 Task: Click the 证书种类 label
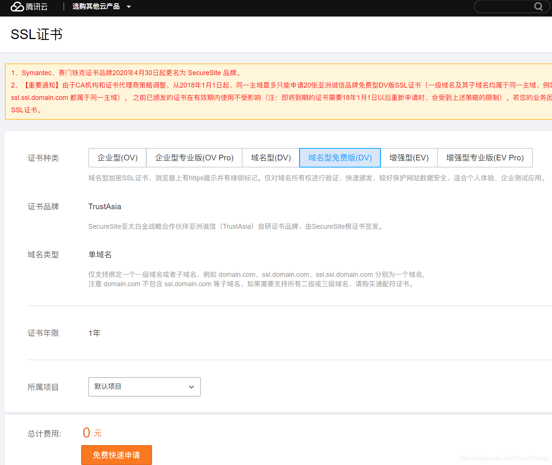point(43,158)
